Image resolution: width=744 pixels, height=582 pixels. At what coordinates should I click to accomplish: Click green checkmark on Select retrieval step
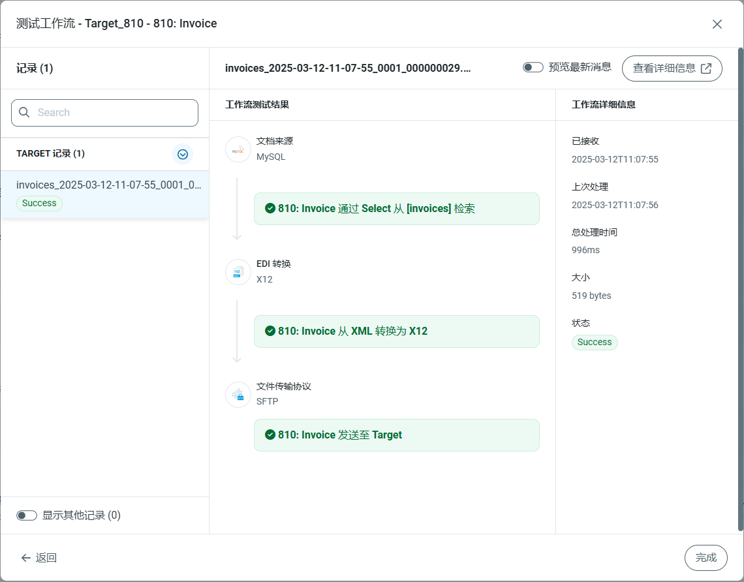tap(270, 208)
